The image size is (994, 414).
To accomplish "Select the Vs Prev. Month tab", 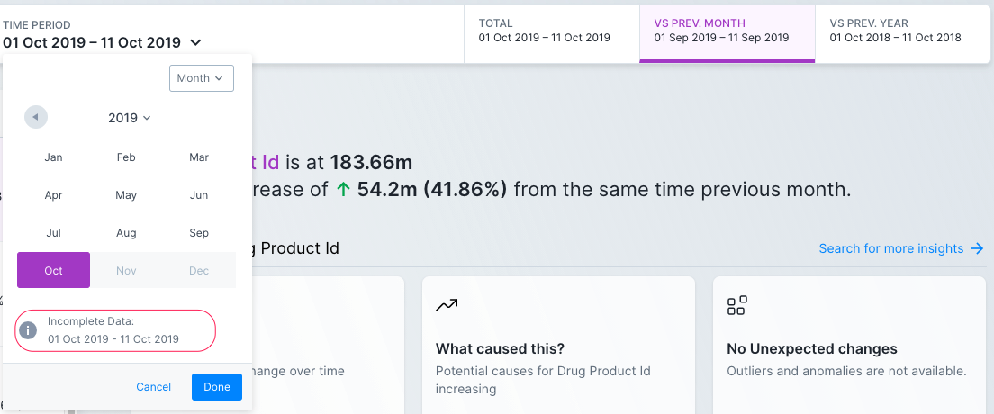I will pyautogui.click(x=727, y=31).
